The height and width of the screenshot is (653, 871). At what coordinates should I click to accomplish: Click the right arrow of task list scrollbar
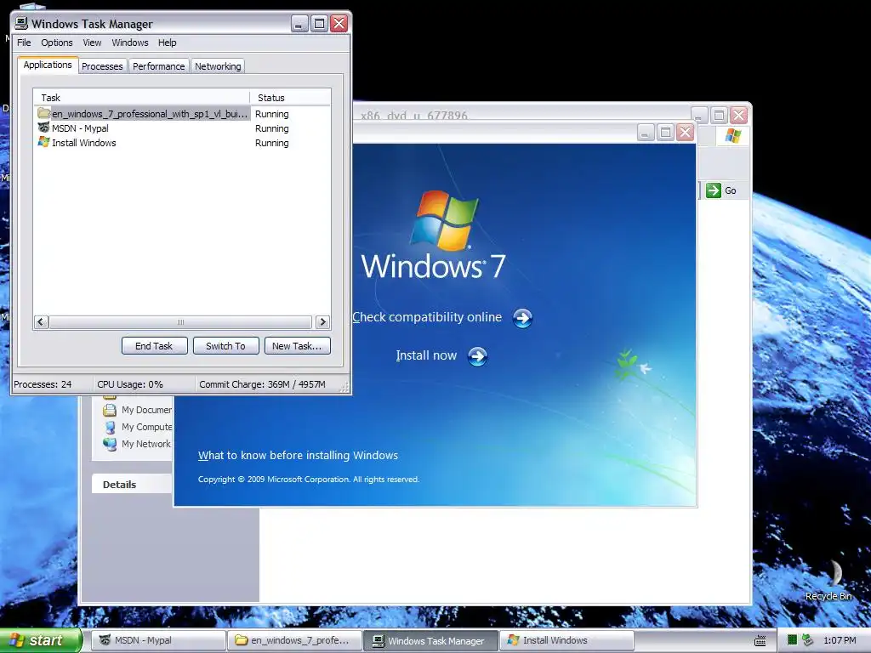[x=322, y=322]
